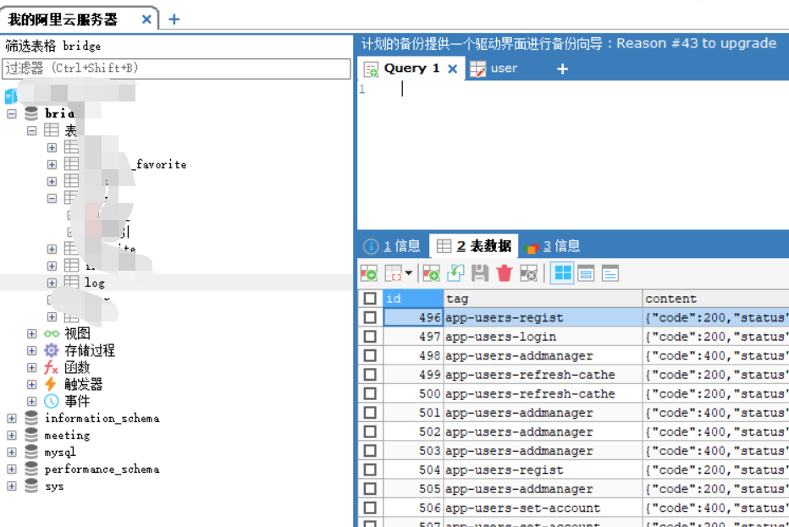The width and height of the screenshot is (789, 527).
Task: Open the 3 信息 tab
Action: click(553, 246)
